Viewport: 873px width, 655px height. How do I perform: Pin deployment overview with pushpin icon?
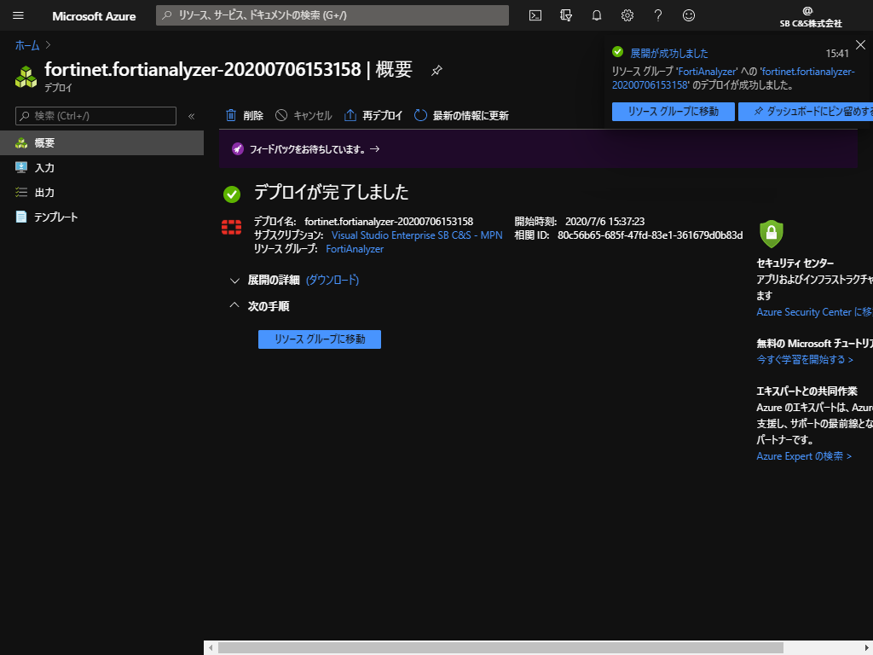coord(436,71)
